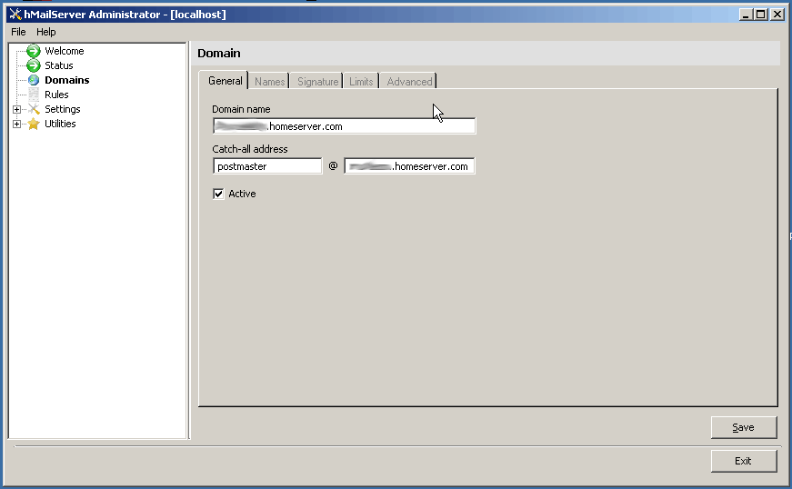792x489 pixels.
Task: Click the Save button
Action: coord(744,427)
